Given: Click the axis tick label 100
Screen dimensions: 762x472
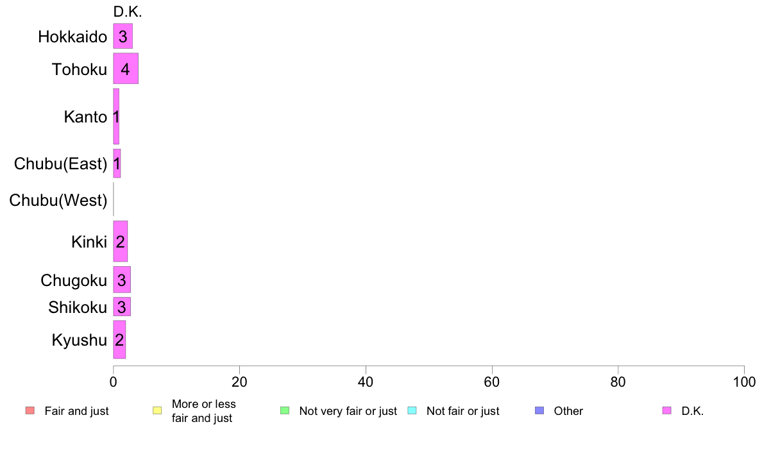Looking at the screenshot, I should point(744,382).
